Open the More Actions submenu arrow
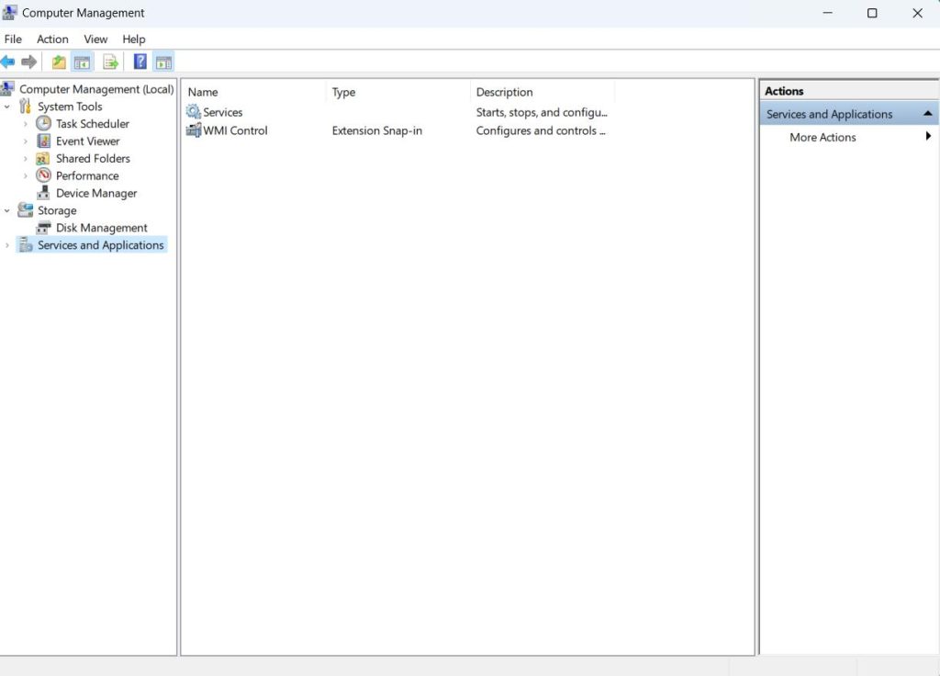 tap(928, 136)
